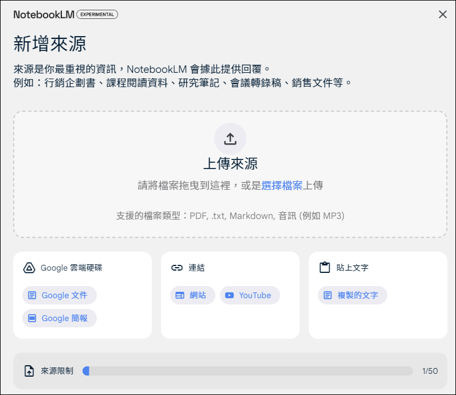Click the chain link icon

coord(177,268)
